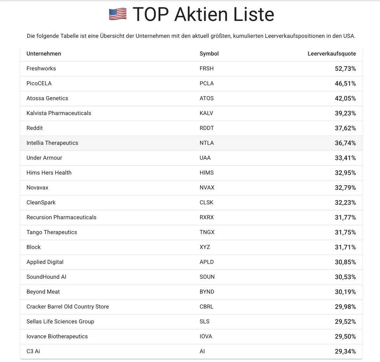Click Beyond Meat's 30,19% short quote
Viewport: 380px width, 362px height.
345,292
